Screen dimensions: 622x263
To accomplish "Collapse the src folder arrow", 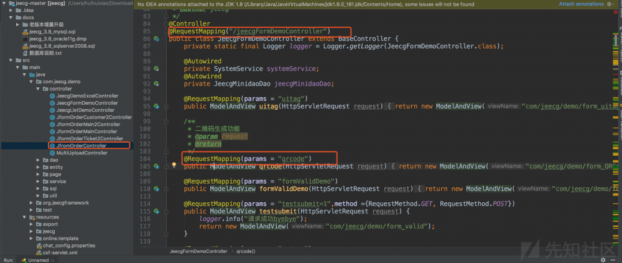I will tap(11, 60).
